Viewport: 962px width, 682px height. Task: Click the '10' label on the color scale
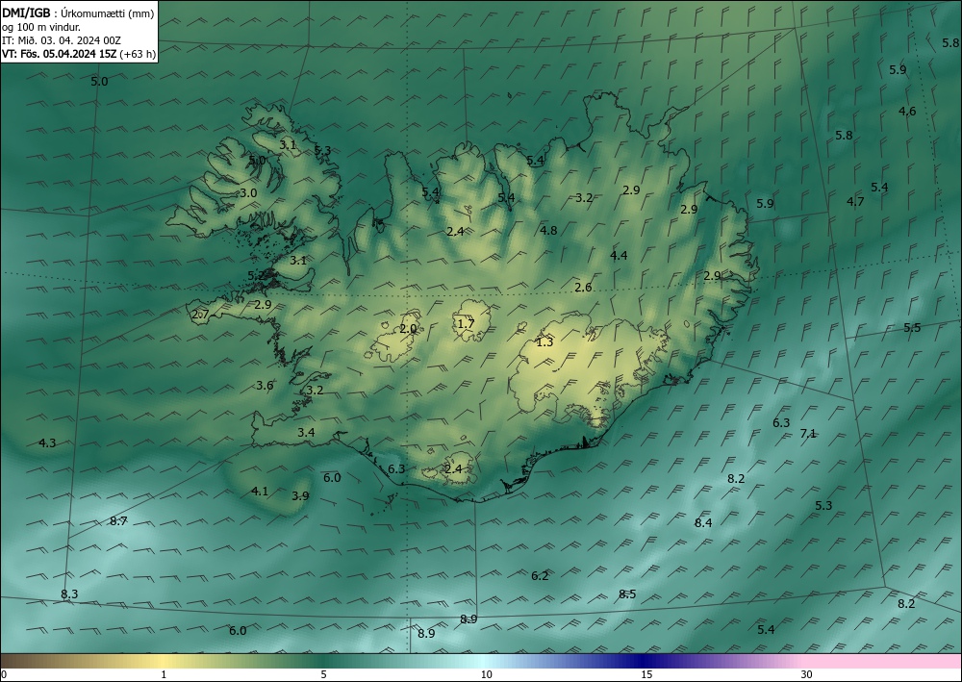pos(486,675)
